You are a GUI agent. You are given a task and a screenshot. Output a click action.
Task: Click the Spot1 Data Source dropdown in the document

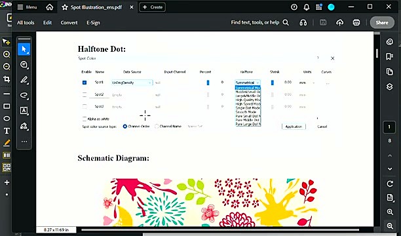point(132,83)
